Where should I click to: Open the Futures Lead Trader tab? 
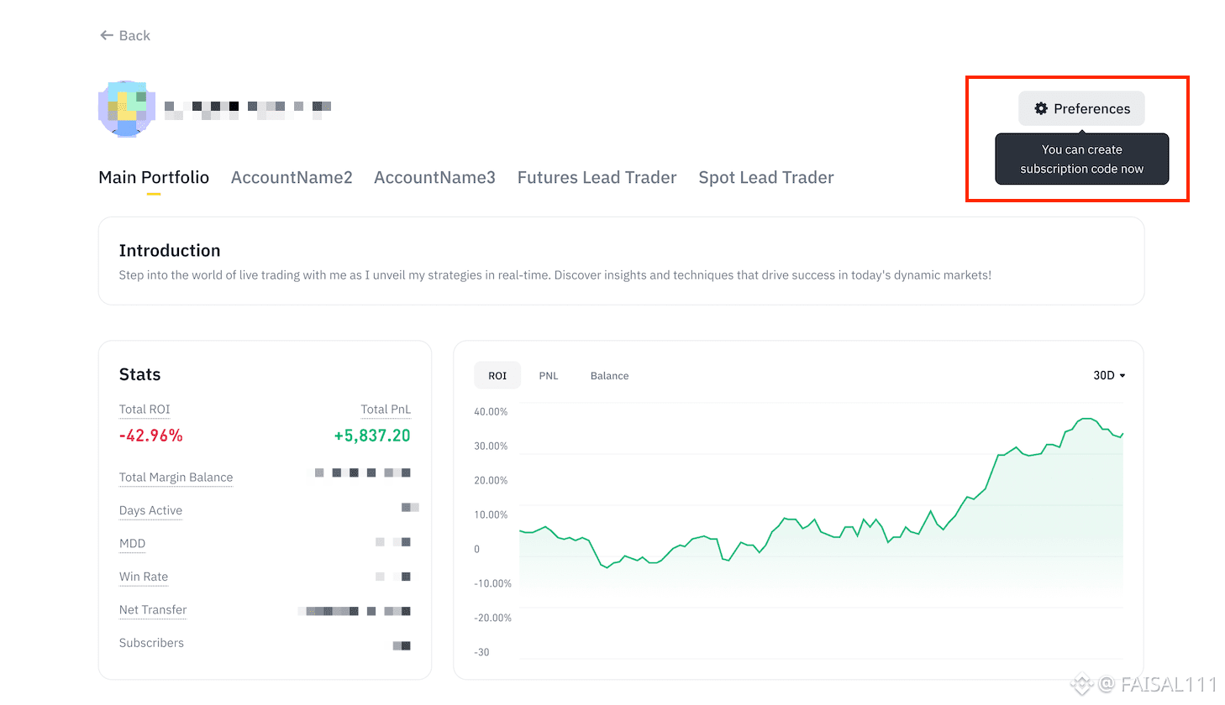click(597, 177)
